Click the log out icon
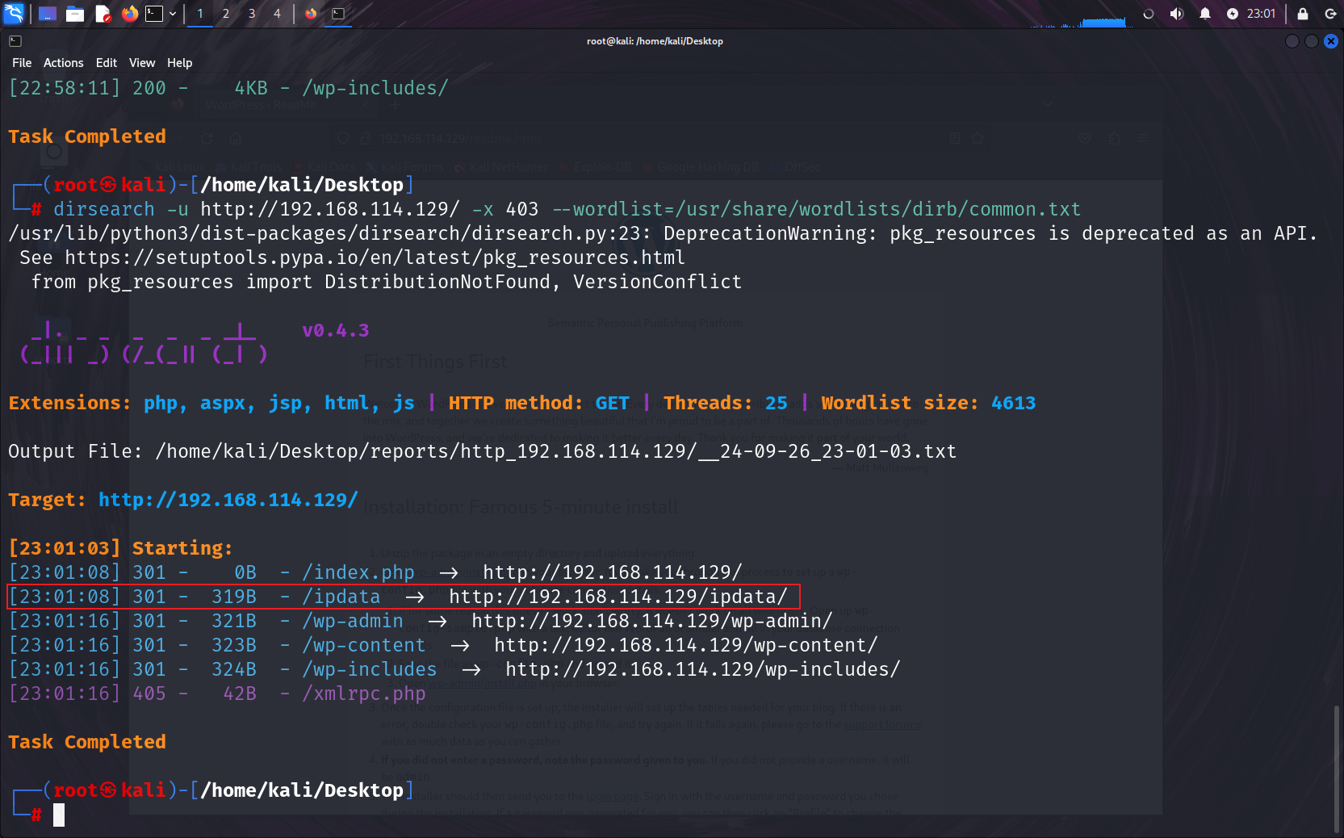Viewport: 1344px width, 838px height. tap(1330, 14)
